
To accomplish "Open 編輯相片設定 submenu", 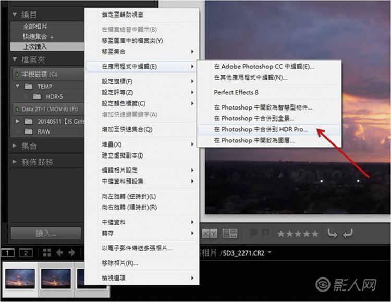I will point(142,171).
